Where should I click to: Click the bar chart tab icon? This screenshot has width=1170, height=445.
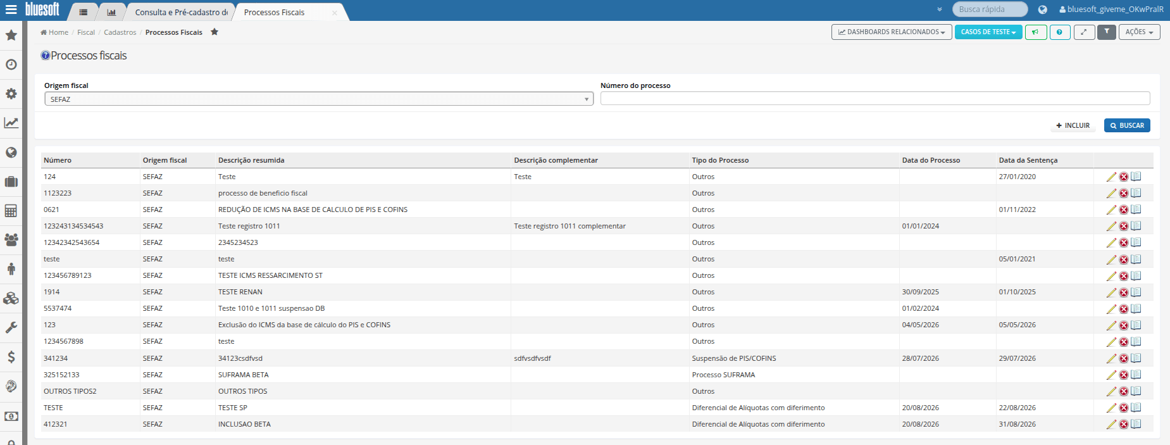[111, 12]
